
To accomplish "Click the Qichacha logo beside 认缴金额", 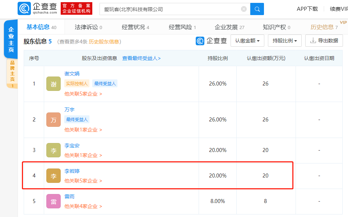I will click(x=211, y=41).
